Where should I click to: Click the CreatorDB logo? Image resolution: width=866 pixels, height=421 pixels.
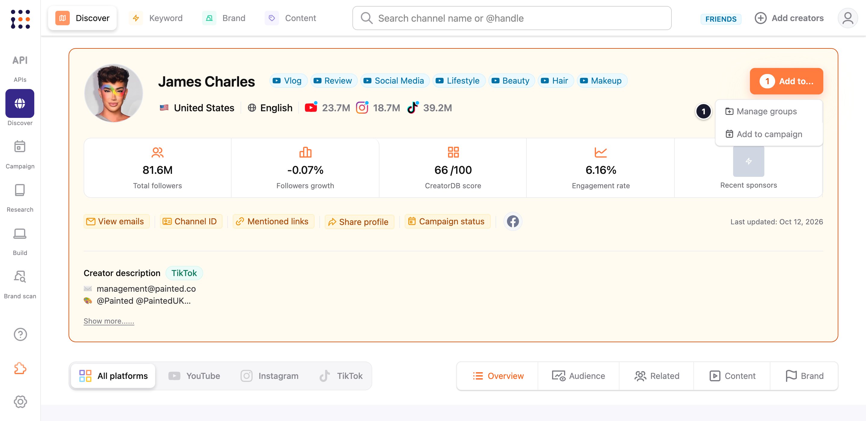(x=20, y=19)
